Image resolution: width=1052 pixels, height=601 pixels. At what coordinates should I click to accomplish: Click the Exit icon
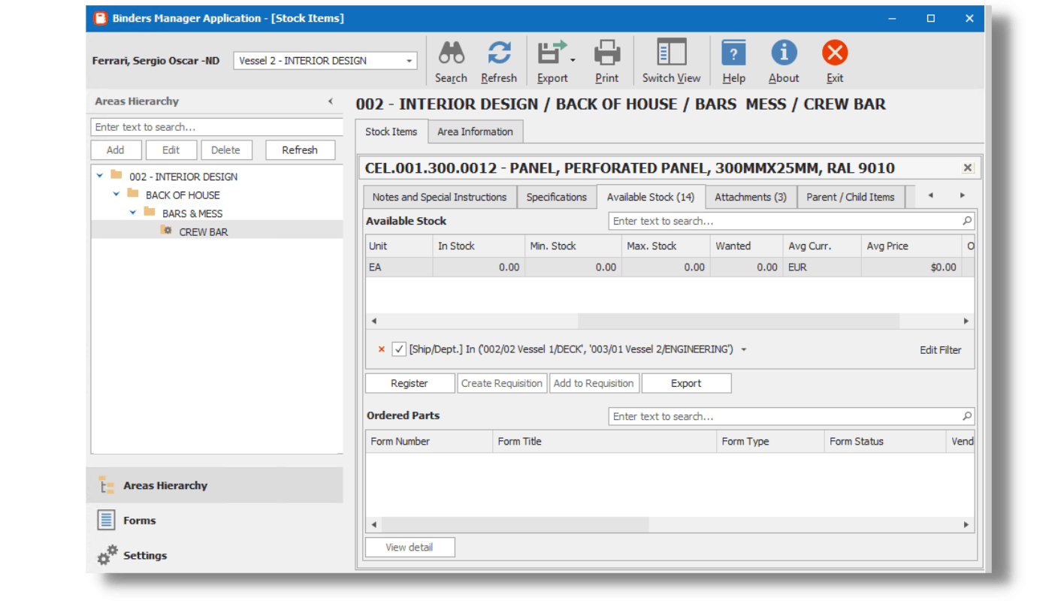[834, 53]
